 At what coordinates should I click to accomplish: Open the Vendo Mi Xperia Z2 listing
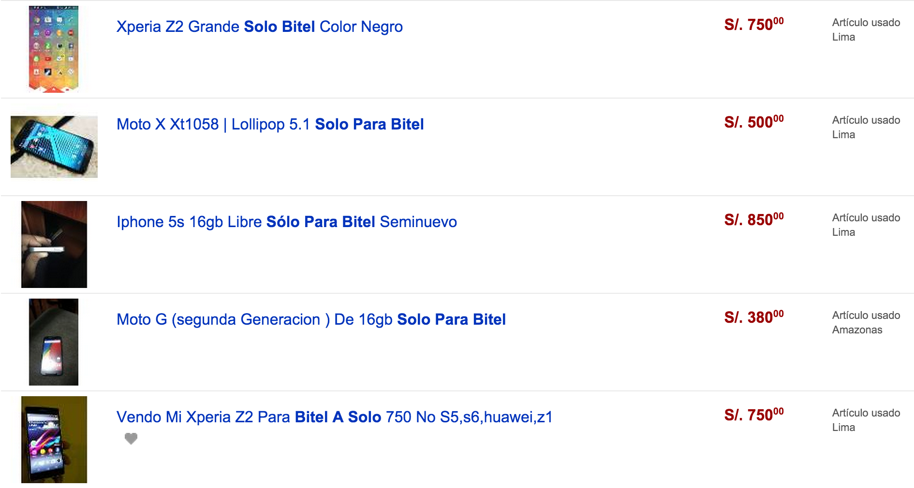[335, 417]
